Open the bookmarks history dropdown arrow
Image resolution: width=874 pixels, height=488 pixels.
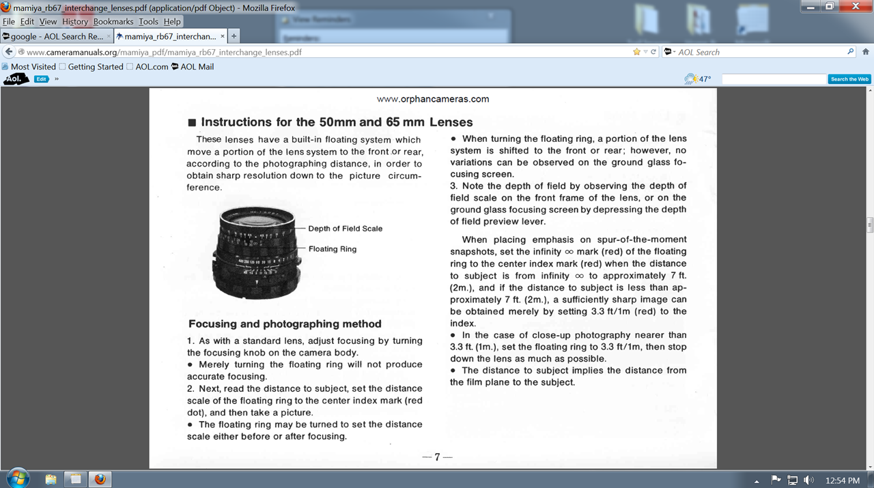(x=645, y=52)
